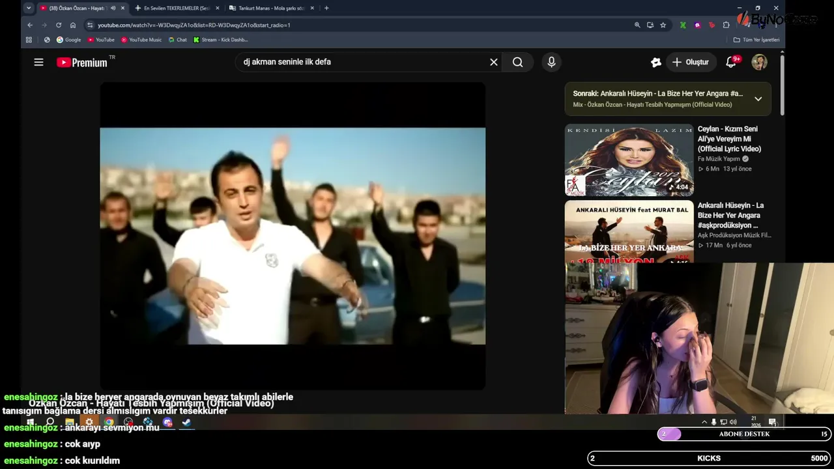Mute the Özkan Özcan tab audio icon
Viewport: 834px width, 469px height.
click(x=113, y=8)
